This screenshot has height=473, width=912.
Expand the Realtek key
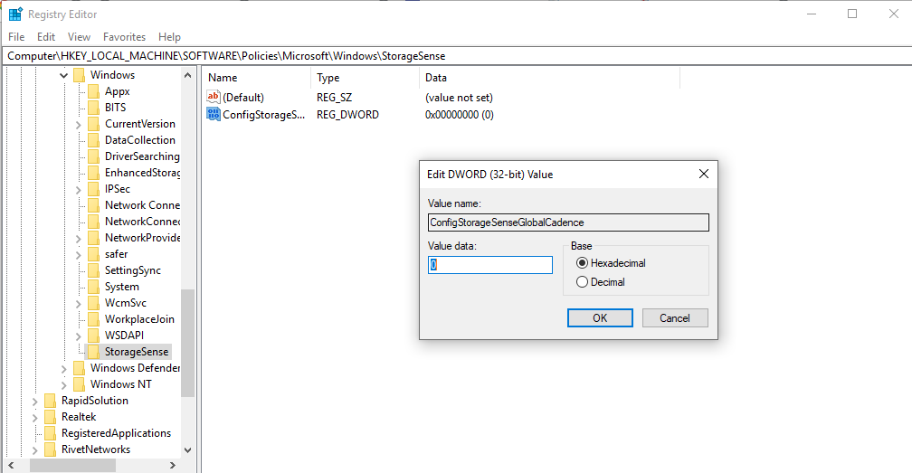(x=35, y=417)
